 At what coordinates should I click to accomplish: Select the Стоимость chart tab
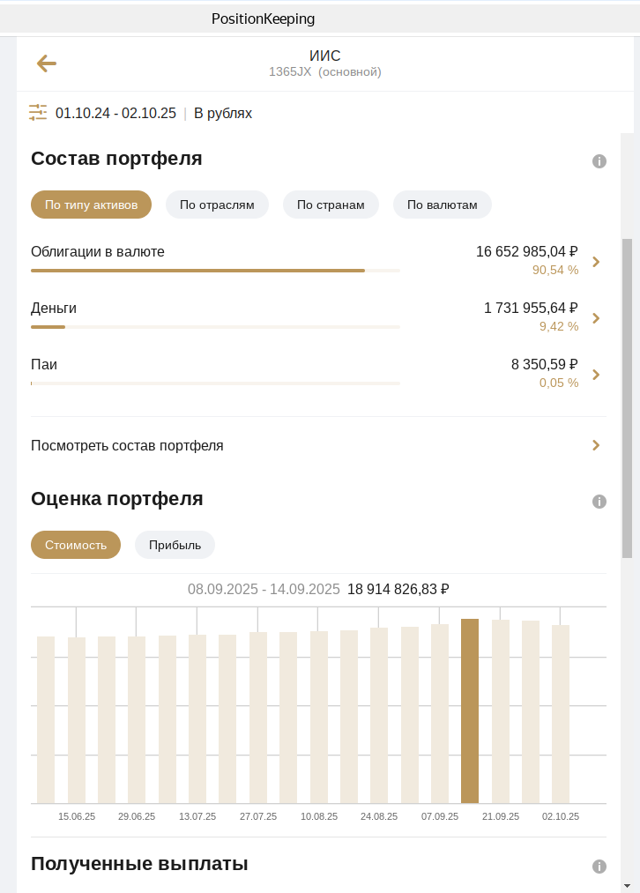76,545
